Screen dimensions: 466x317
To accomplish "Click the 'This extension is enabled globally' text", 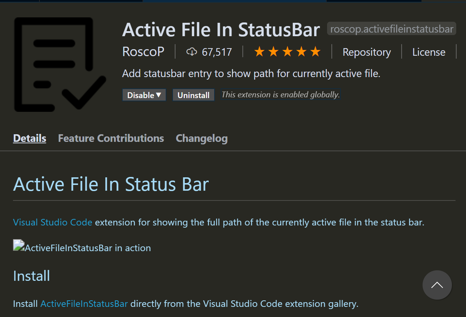I will pyautogui.click(x=280, y=95).
